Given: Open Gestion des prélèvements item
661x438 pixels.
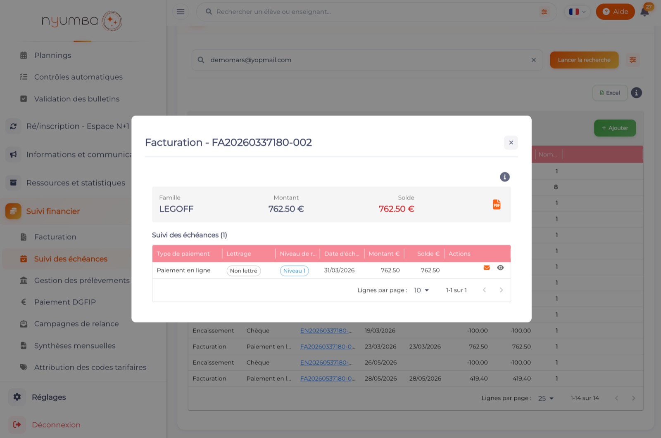Looking at the screenshot, I should coord(82,280).
